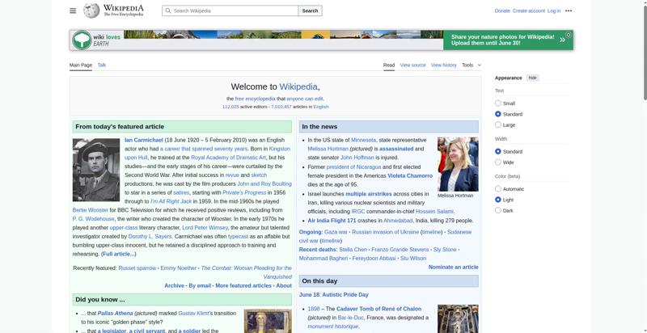Open the View source tab
Image resolution: width=647 pixels, height=333 pixels.
(412, 65)
